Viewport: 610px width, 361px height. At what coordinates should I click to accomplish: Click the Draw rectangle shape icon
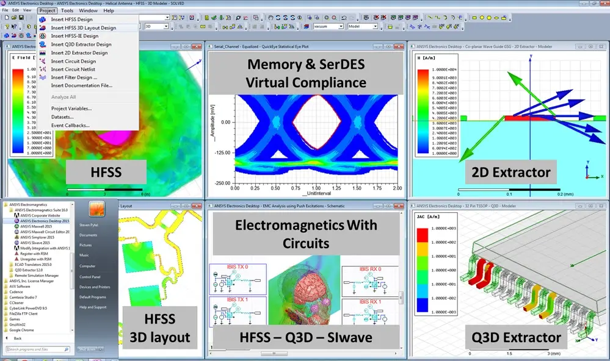[474, 18]
